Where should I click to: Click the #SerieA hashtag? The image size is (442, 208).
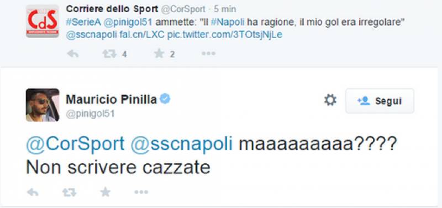[x=84, y=23]
